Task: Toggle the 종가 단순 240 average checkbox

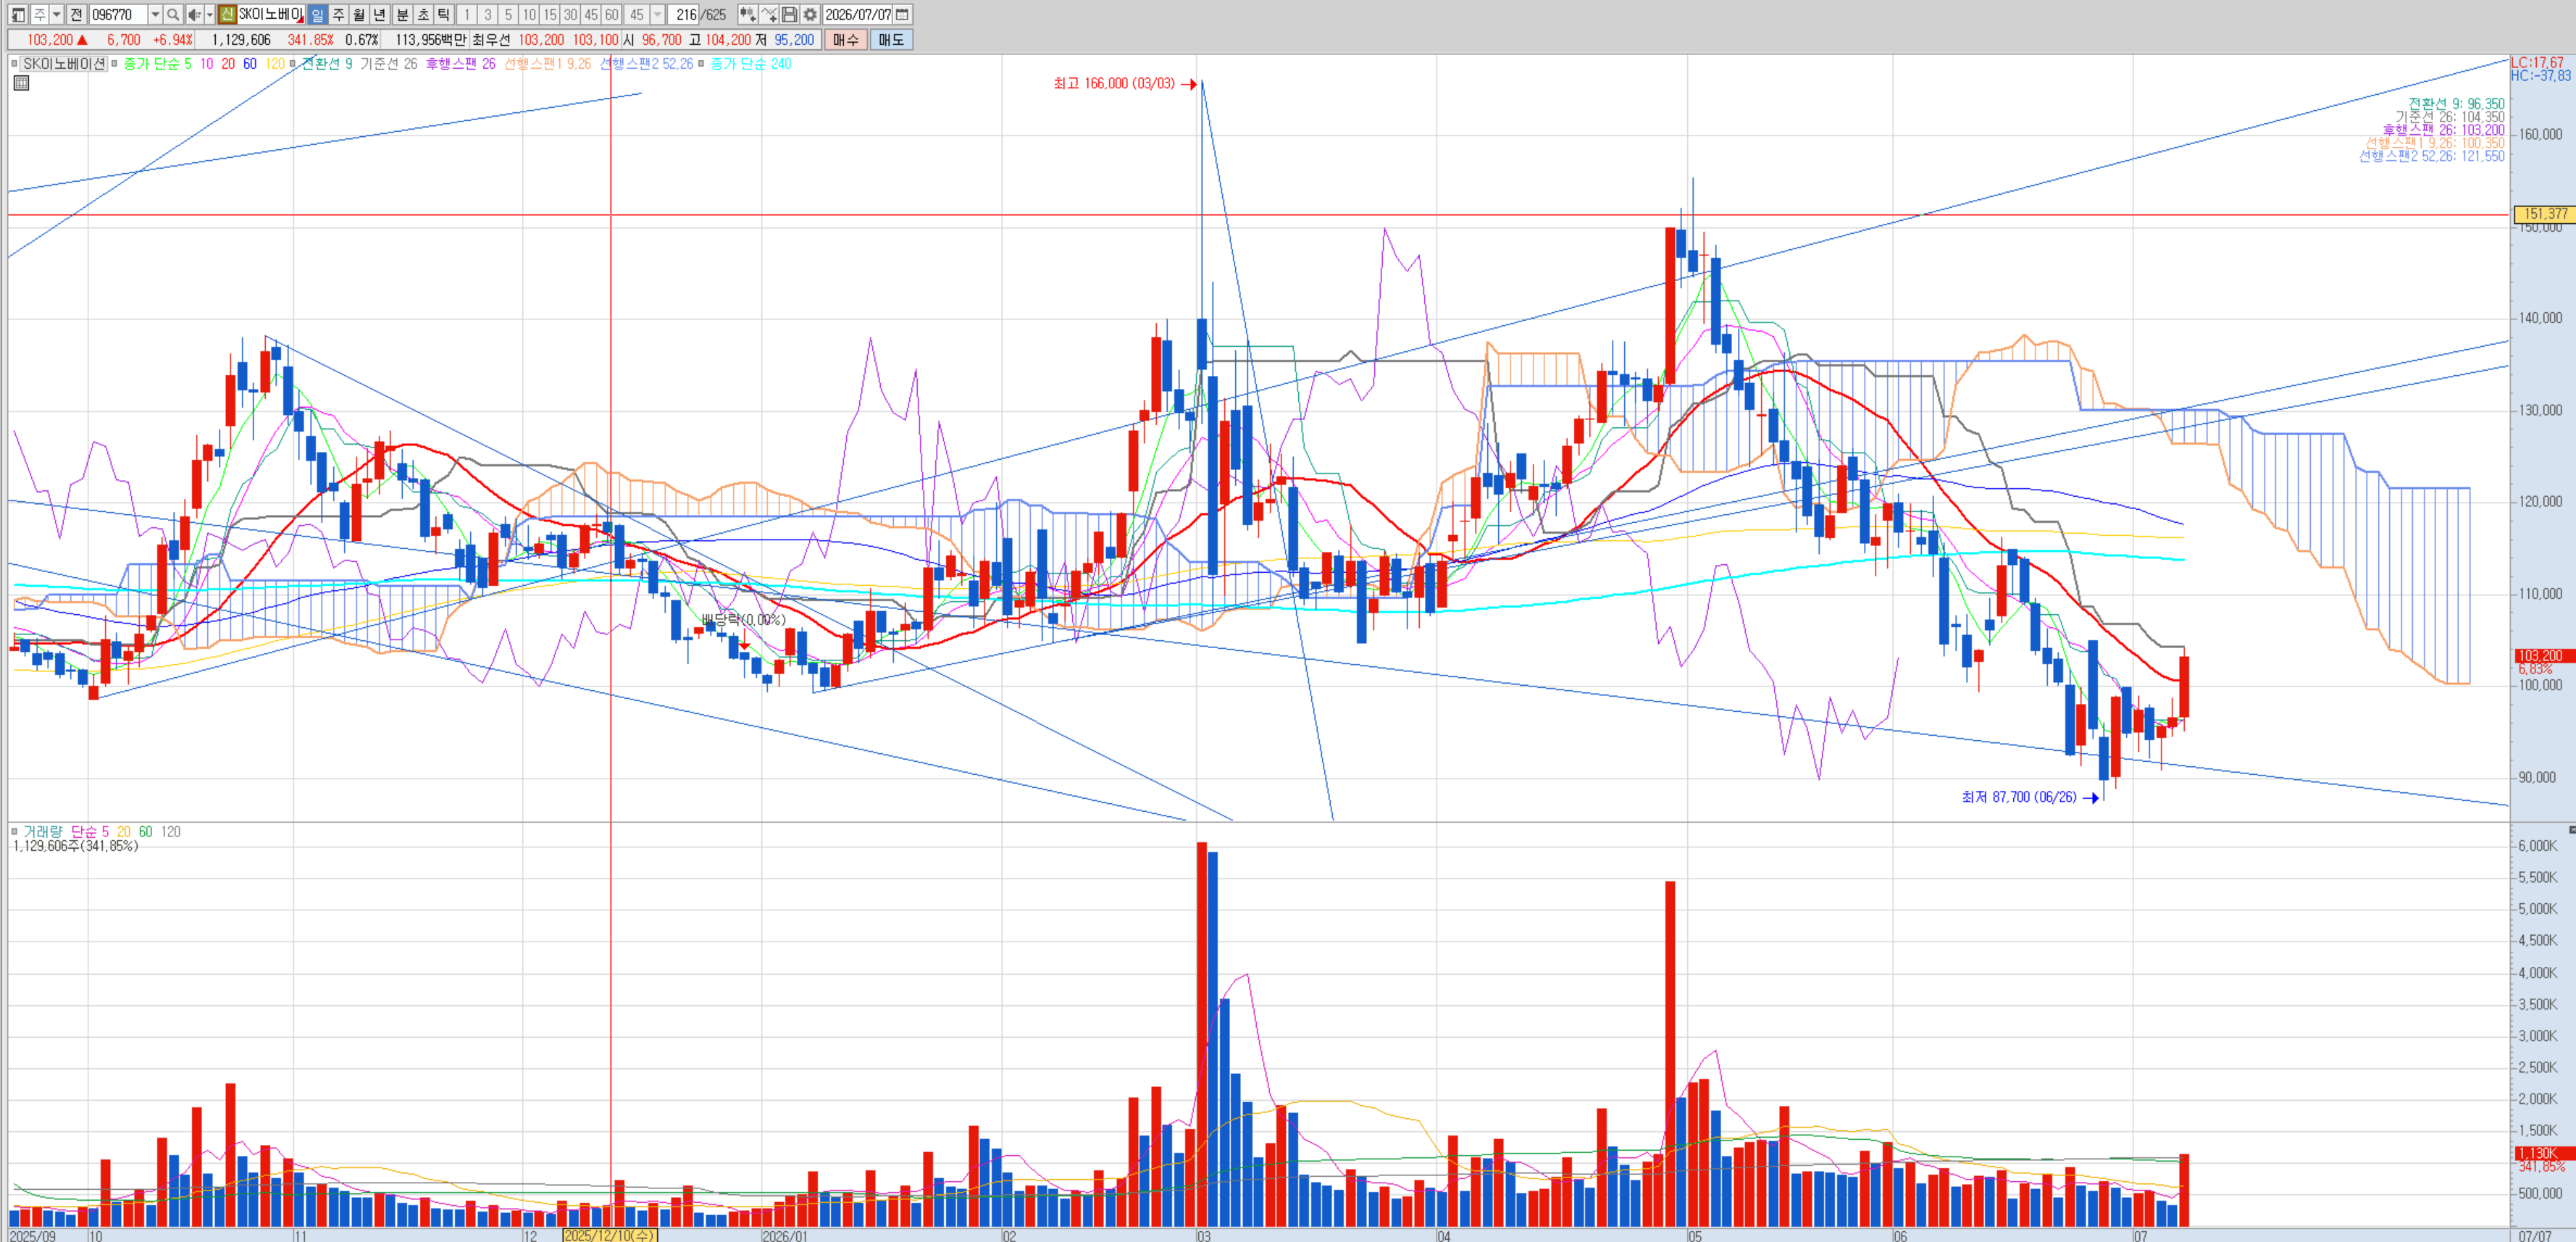Action: coord(701,63)
